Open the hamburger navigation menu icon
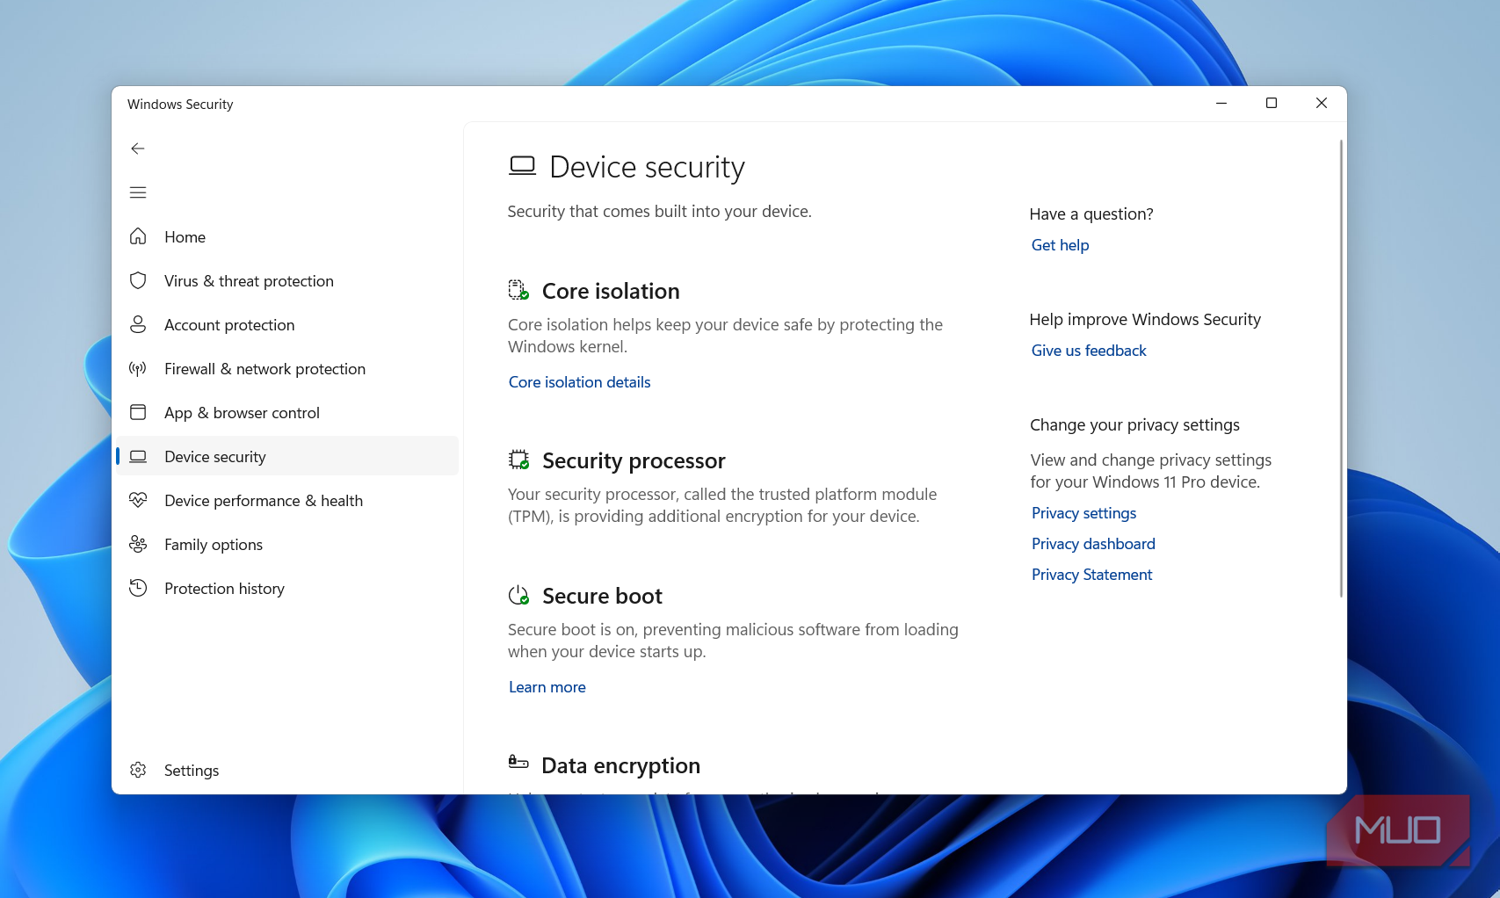The height and width of the screenshot is (898, 1500). (x=138, y=192)
